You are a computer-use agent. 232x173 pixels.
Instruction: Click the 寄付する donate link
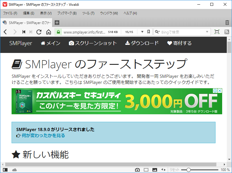point(179,43)
